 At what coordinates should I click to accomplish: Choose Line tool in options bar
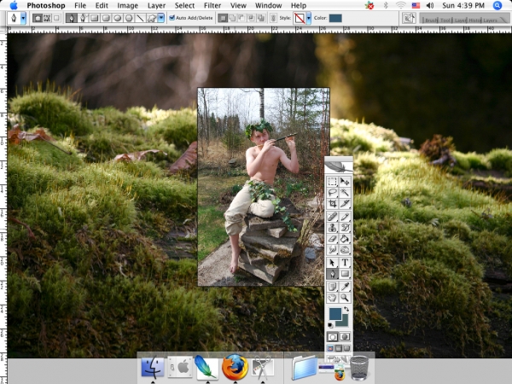(x=140, y=18)
